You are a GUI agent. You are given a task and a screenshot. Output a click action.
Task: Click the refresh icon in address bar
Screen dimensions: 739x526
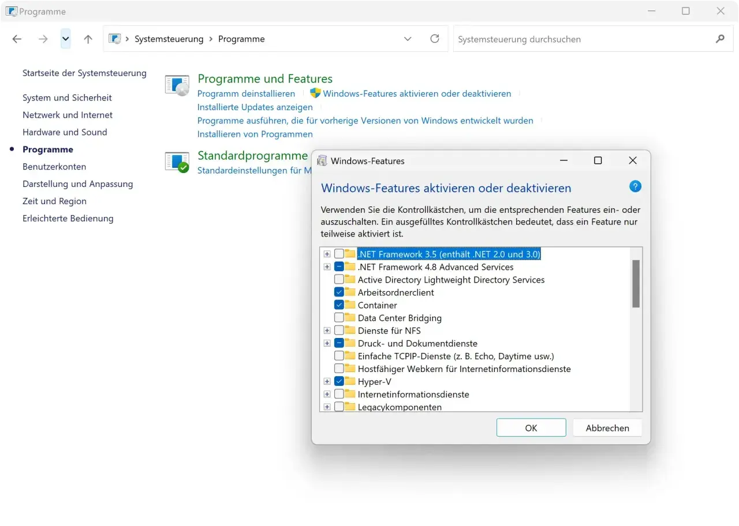[435, 39]
